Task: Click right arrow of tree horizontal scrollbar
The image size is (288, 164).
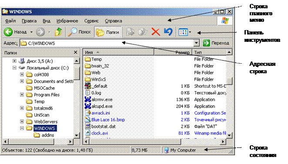Action: [x=70, y=142]
